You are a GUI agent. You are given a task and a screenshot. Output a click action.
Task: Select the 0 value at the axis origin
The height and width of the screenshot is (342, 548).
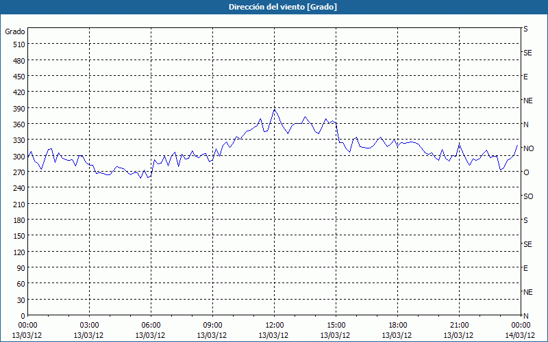tap(23, 316)
